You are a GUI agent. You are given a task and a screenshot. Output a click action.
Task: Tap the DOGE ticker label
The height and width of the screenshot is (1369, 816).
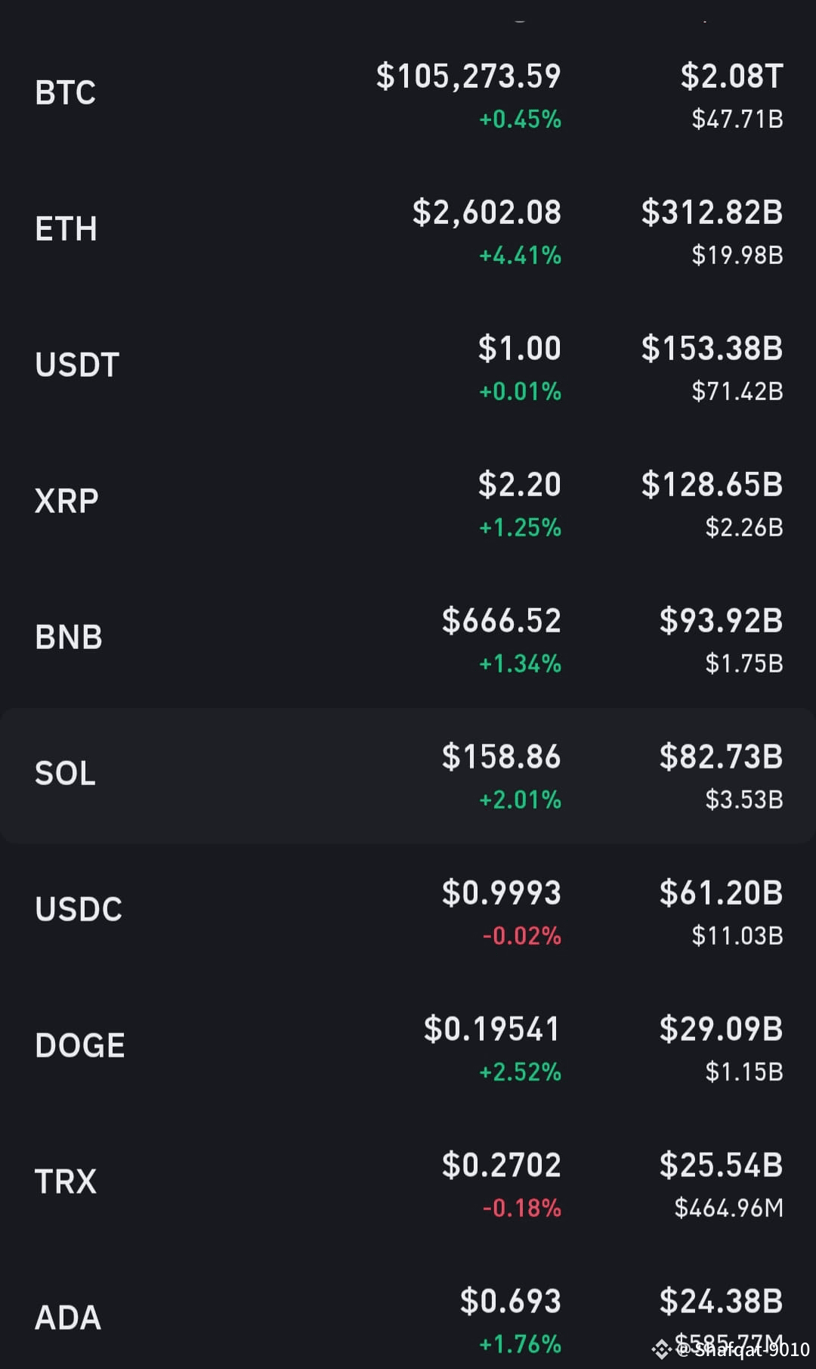click(80, 1046)
